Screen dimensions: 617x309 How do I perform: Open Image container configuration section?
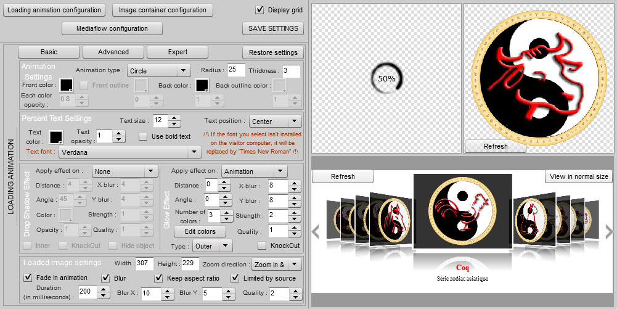pos(163,10)
